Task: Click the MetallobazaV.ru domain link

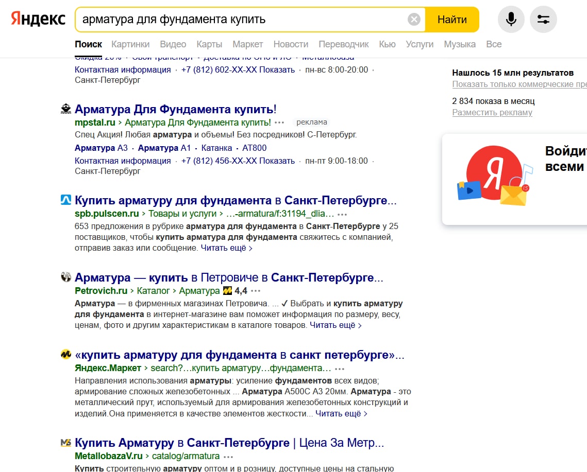Action: (x=109, y=456)
